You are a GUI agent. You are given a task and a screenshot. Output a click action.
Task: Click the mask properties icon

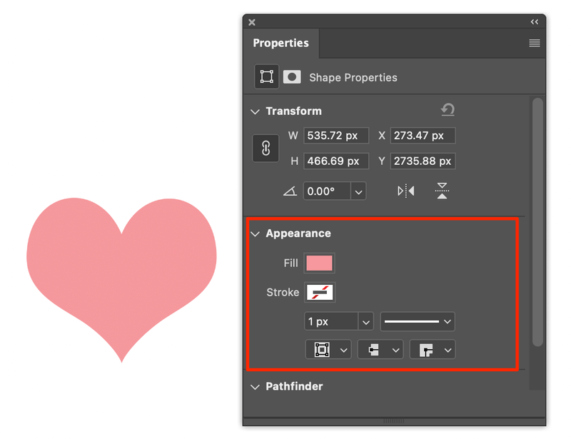click(x=291, y=77)
